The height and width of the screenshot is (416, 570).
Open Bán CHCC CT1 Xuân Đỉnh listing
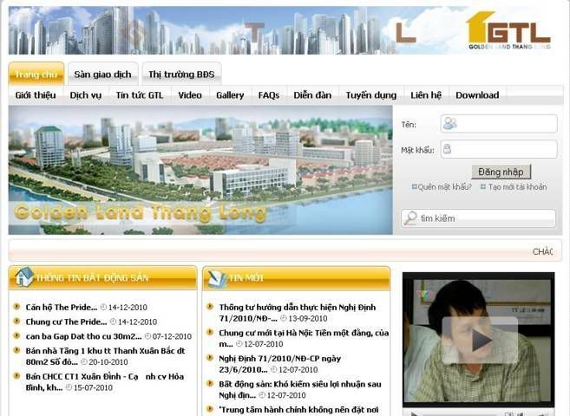coord(105,382)
